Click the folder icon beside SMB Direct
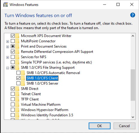 [17, 89]
